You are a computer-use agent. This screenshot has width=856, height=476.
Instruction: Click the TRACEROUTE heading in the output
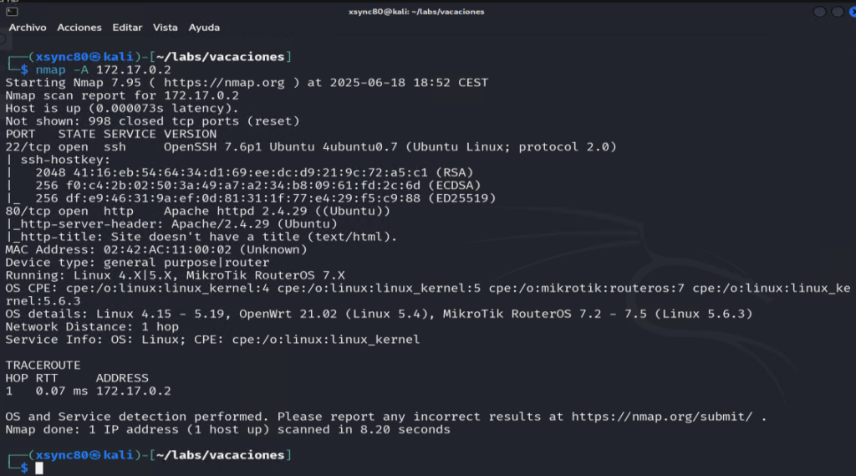click(x=43, y=365)
